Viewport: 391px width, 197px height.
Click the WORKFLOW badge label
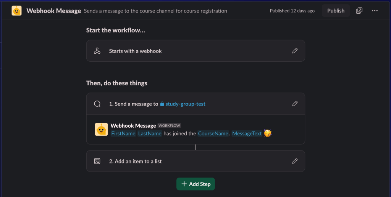coord(169,126)
